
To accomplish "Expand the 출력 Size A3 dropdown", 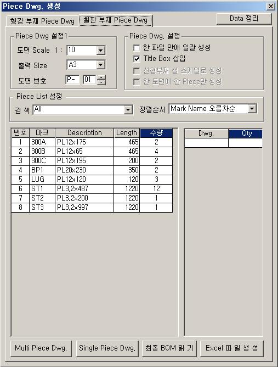I will [x=101, y=65].
